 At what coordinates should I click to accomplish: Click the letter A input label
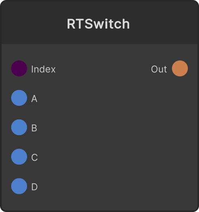click(x=34, y=99)
